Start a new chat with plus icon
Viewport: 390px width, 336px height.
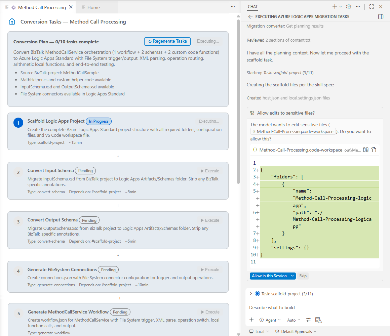coord(335,7)
